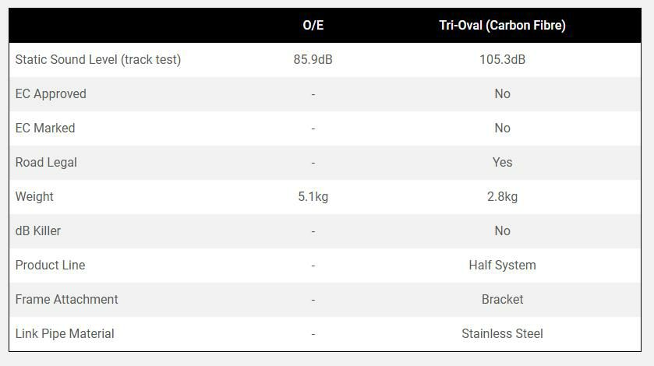The width and height of the screenshot is (654, 366).
Task: Select the Road Legal row label
Action: 46,162
